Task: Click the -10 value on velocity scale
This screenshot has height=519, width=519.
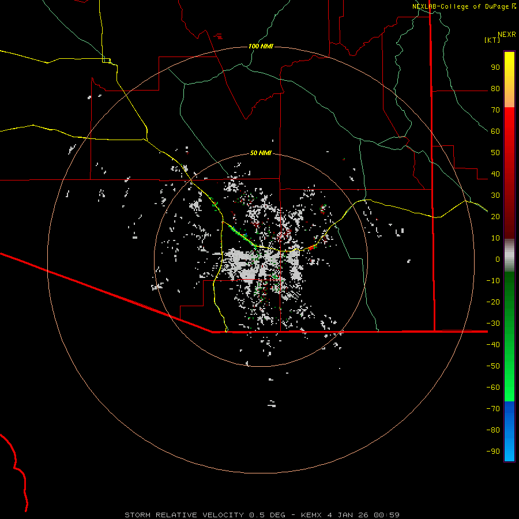Action: [493, 281]
